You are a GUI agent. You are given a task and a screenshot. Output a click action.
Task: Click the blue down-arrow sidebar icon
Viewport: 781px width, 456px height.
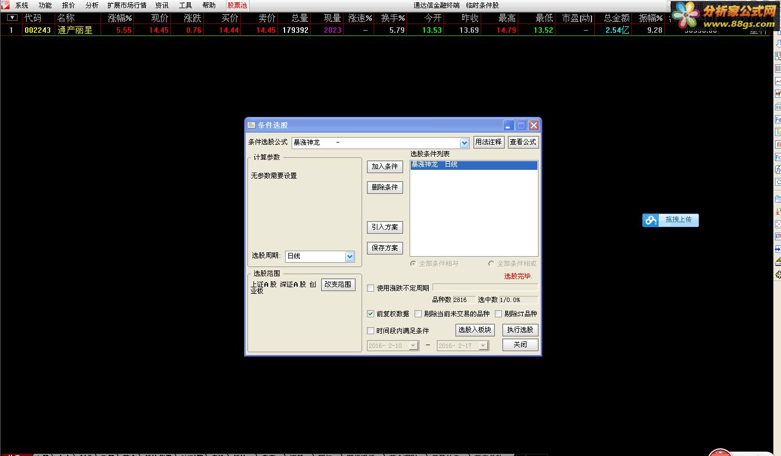point(778,43)
